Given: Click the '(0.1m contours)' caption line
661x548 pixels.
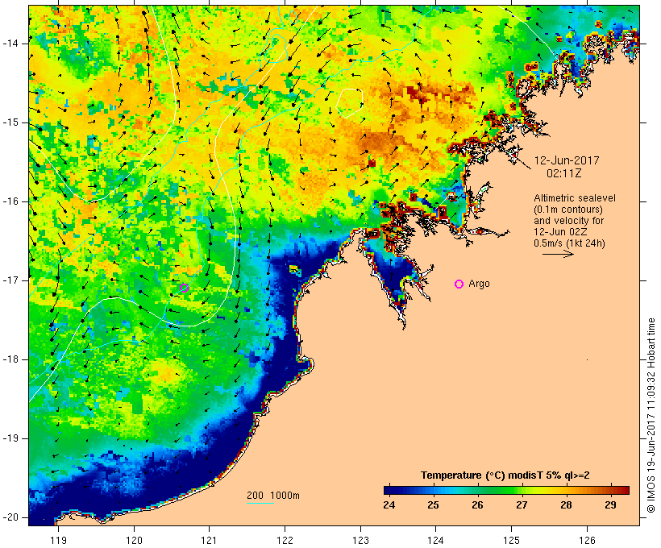Looking at the screenshot, I should point(568,210).
